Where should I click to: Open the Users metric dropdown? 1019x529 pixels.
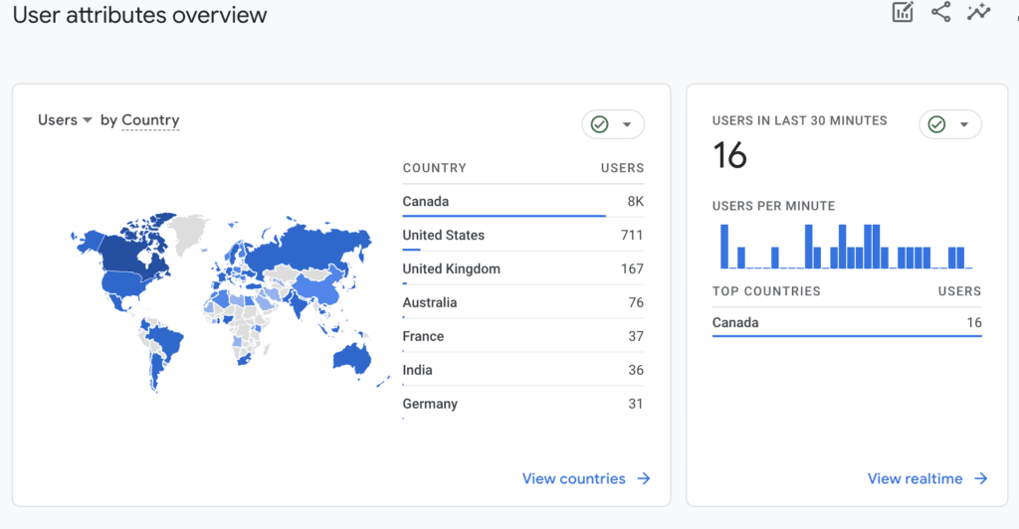tap(65, 120)
